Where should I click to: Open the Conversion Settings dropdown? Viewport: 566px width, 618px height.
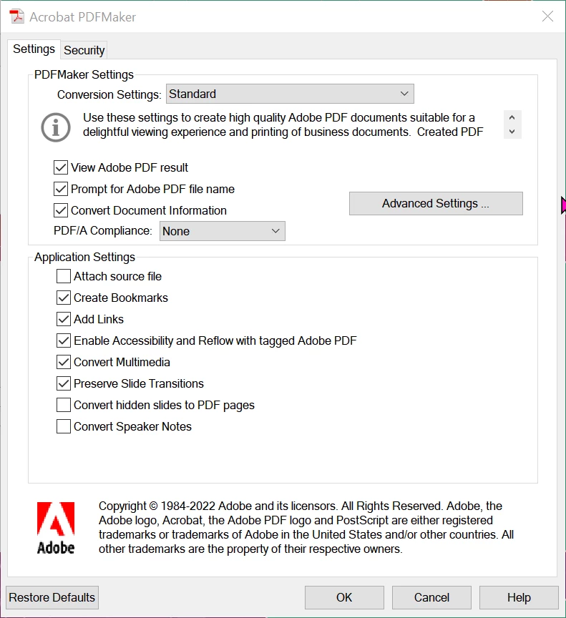tap(290, 94)
